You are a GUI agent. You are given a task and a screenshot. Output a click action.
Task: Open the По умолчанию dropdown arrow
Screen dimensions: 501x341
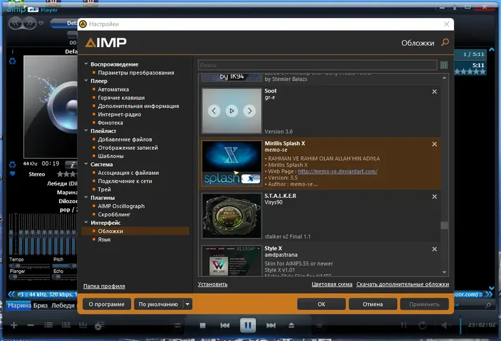[187, 304]
